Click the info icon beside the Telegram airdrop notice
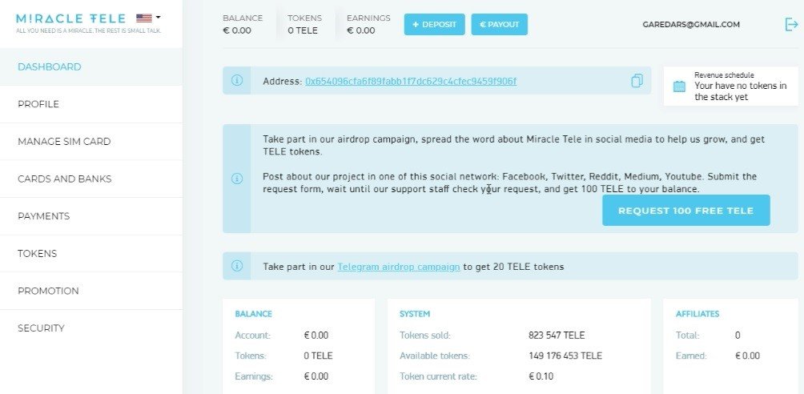 click(x=237, y=266)
